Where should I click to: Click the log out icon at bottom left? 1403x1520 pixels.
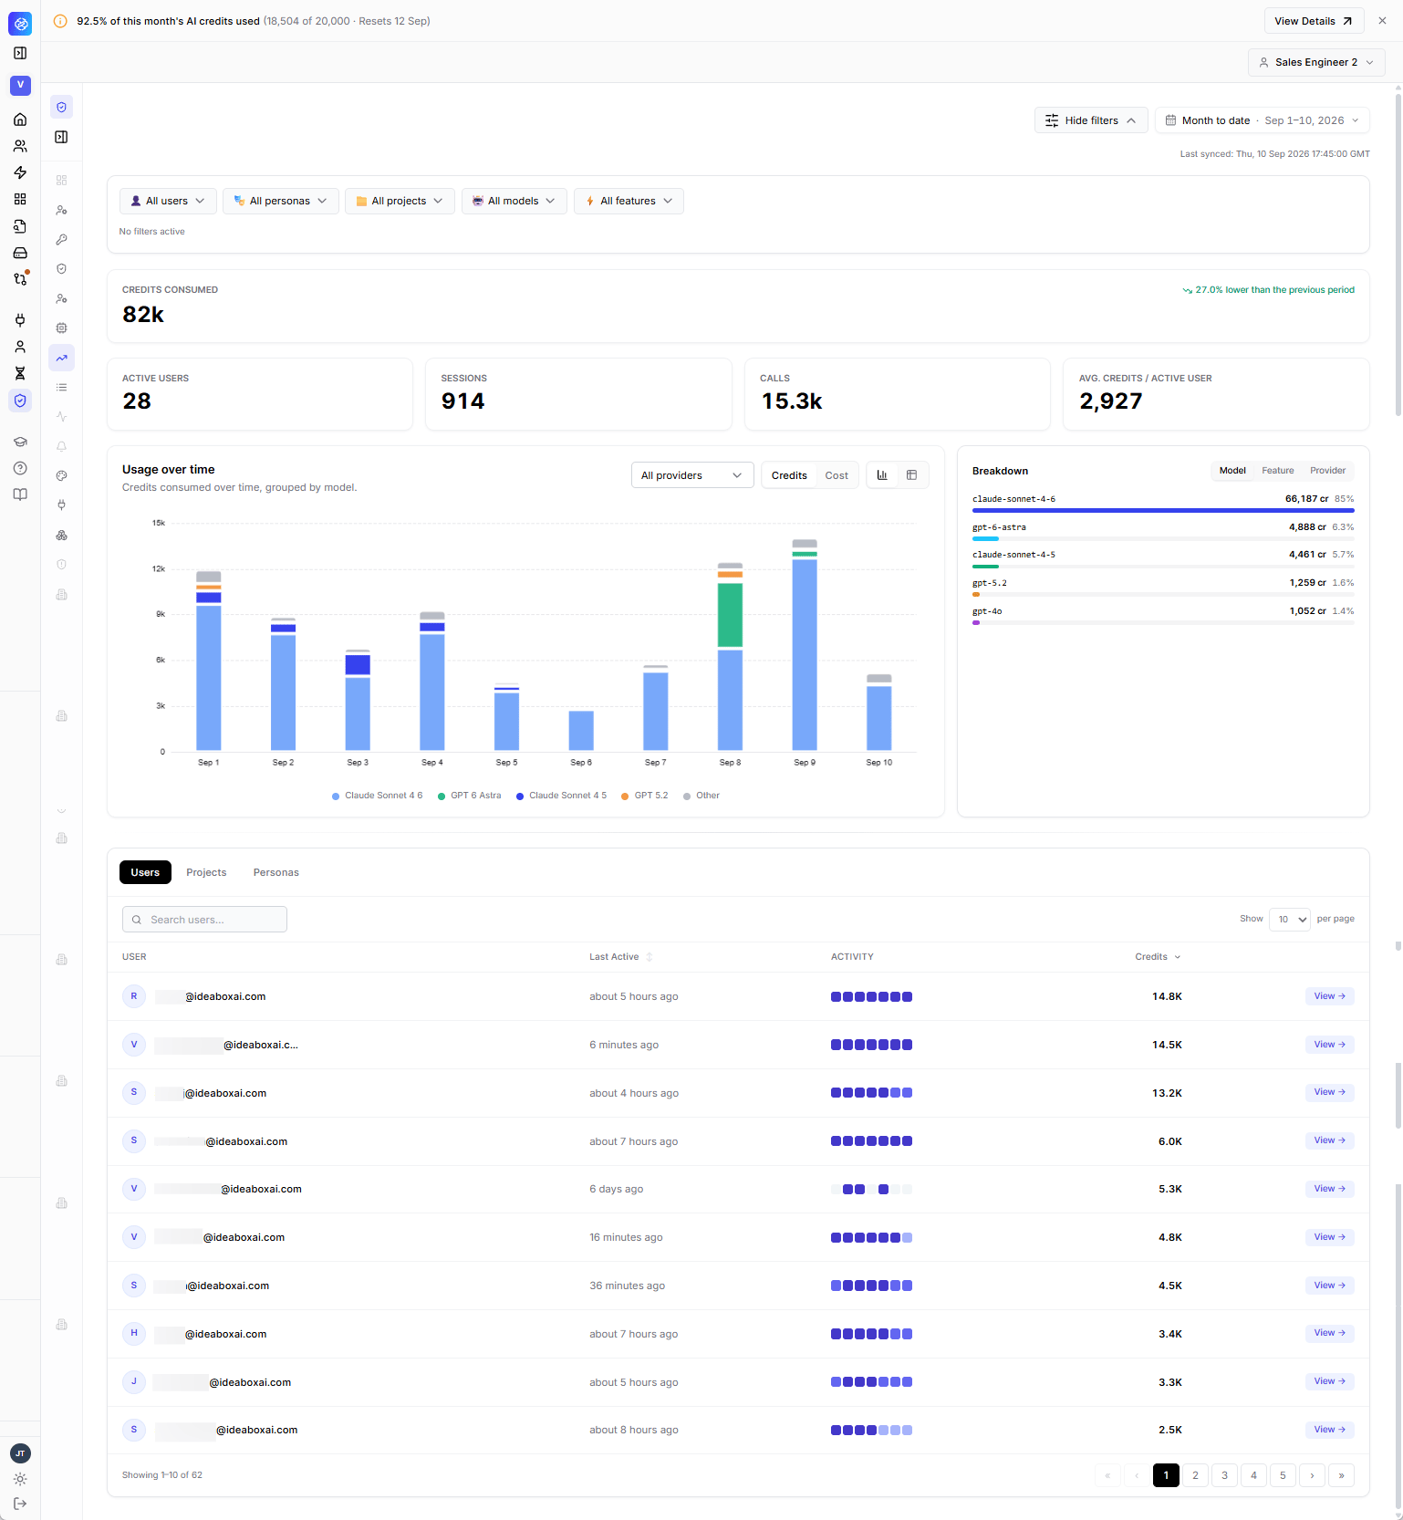(20, 1504)
